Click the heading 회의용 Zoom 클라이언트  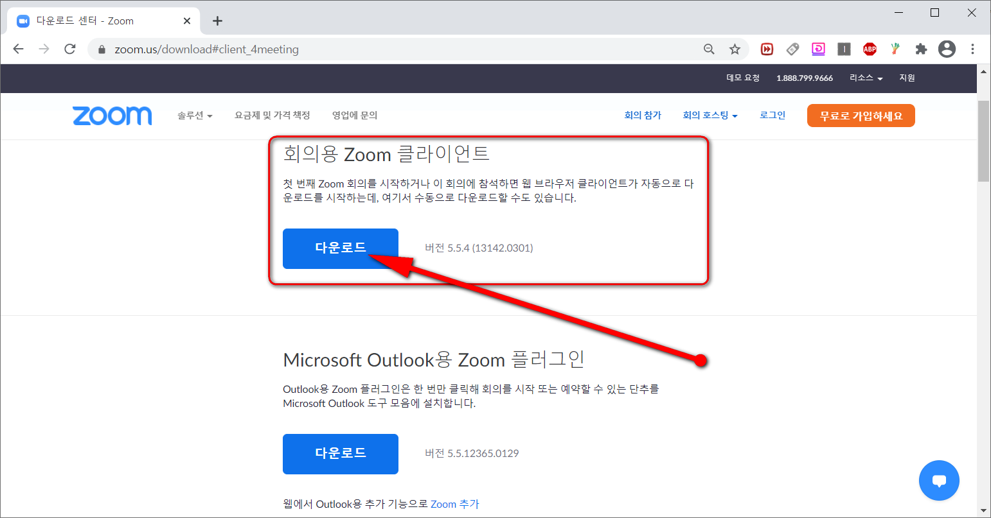tap(386, 155)
